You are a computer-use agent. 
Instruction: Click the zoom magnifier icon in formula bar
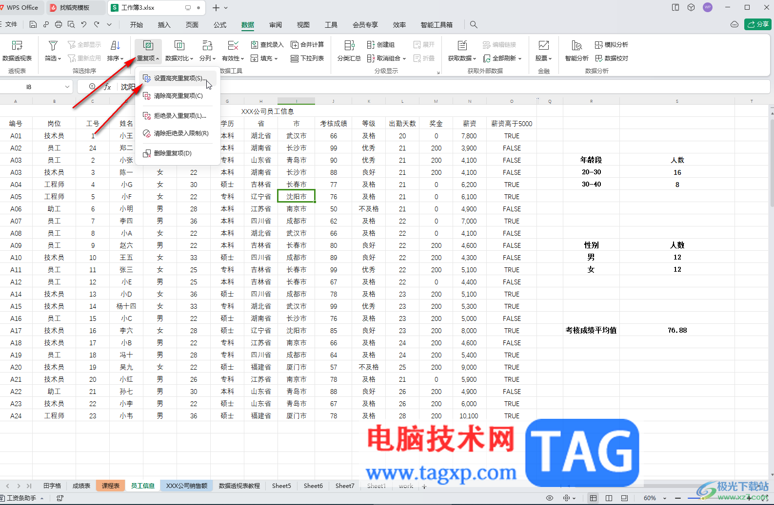pos(93,87)
